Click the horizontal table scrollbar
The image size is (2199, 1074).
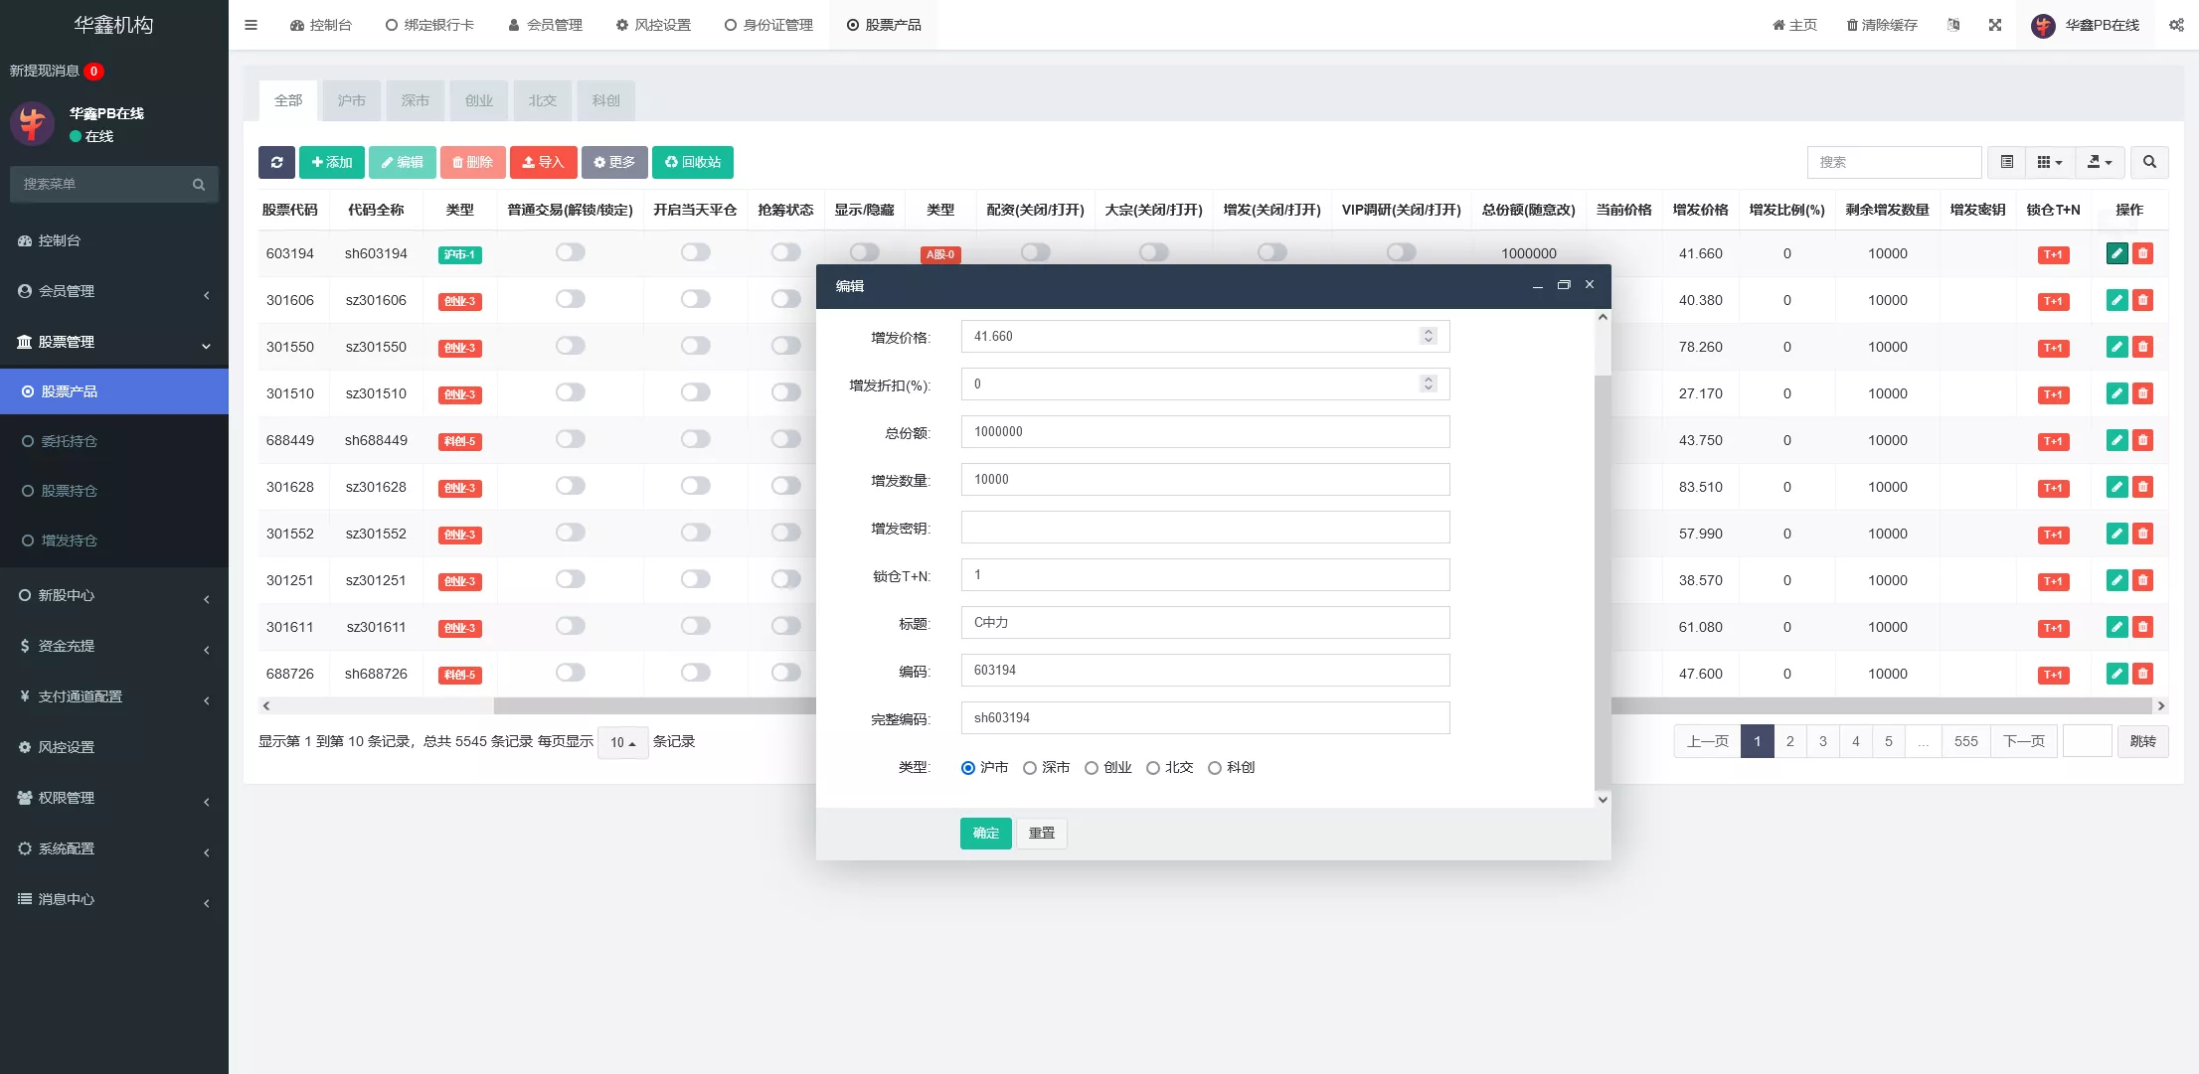[654, 705]
